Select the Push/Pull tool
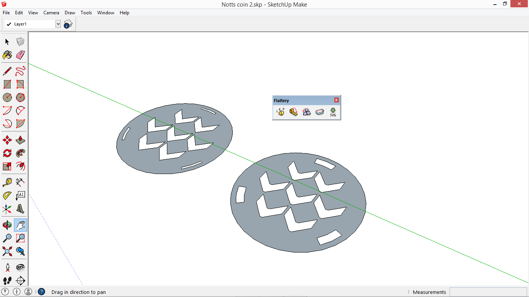This screenshot has height=297, width=529. 20,140
